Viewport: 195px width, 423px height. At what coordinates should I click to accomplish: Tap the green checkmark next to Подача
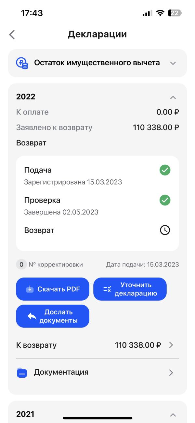(x=165, y=170)
